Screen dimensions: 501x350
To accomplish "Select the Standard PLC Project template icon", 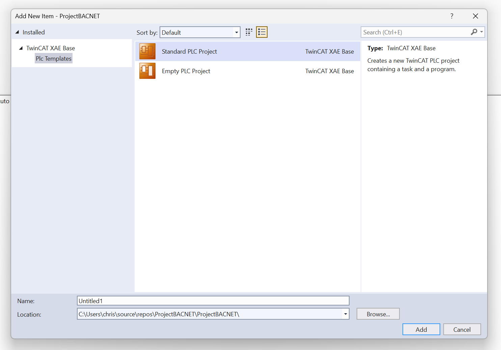I will click(147, 51).
